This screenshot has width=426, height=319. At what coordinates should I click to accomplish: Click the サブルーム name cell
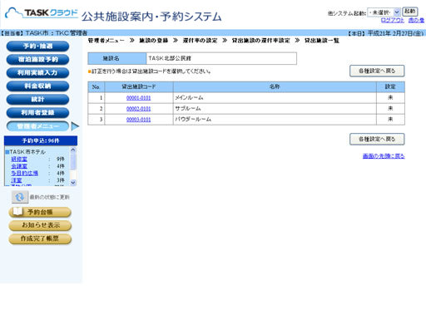(275, 109)
